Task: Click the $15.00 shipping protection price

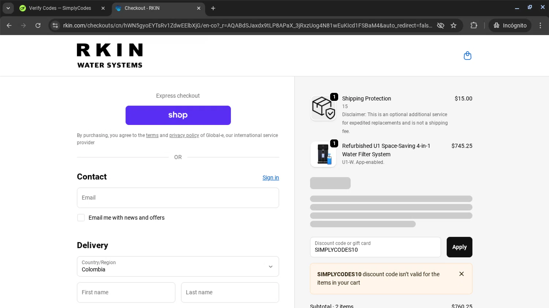Action: point(463,99)
